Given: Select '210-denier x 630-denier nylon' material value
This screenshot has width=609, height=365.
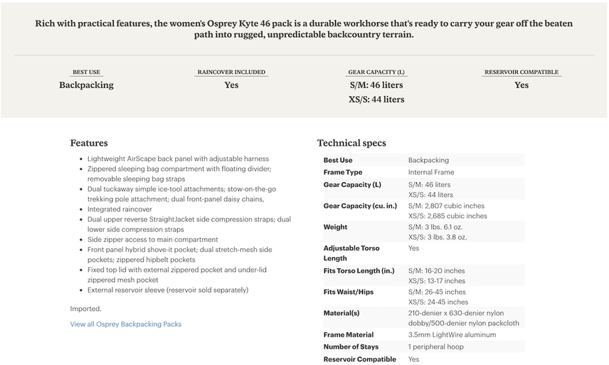Looking at the screenshot, I should tap(456, 313).
